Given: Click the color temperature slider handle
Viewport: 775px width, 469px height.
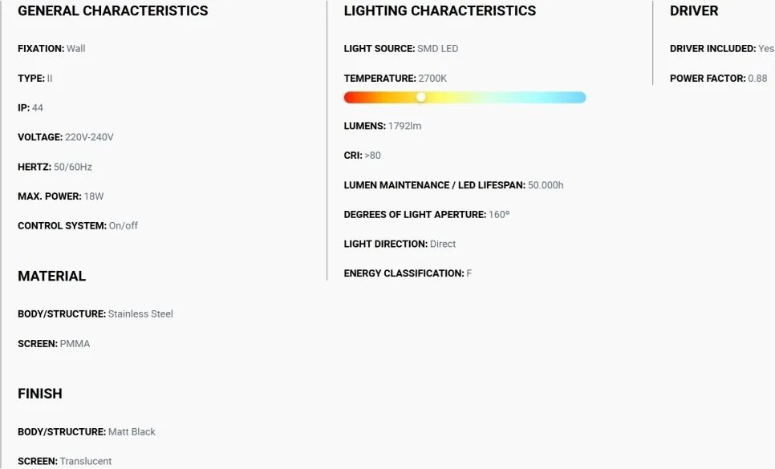Looking at the screenshot, I should click(x=420, y=97).
